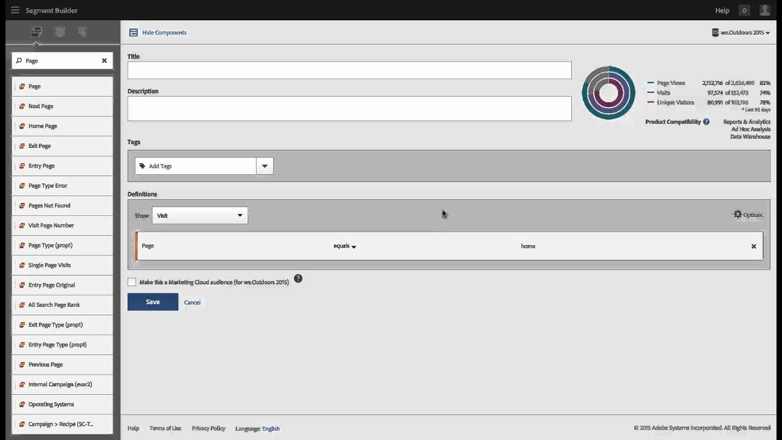782x440 pixels.
Task: Click the Hide Components panel icon
Action: click(133, 32)
